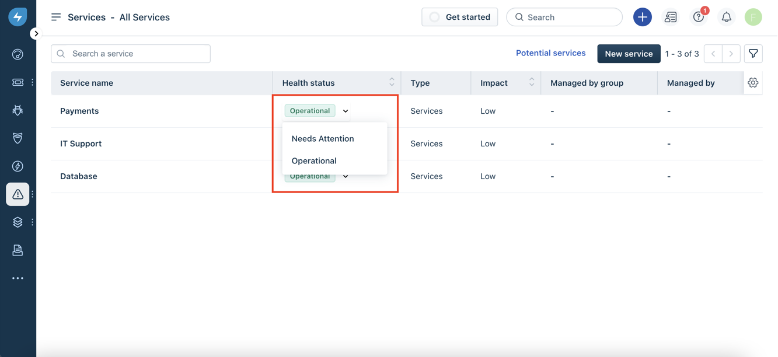The image size is (778, 357).
Task: Open the Payments service
Action: point(79,111)
